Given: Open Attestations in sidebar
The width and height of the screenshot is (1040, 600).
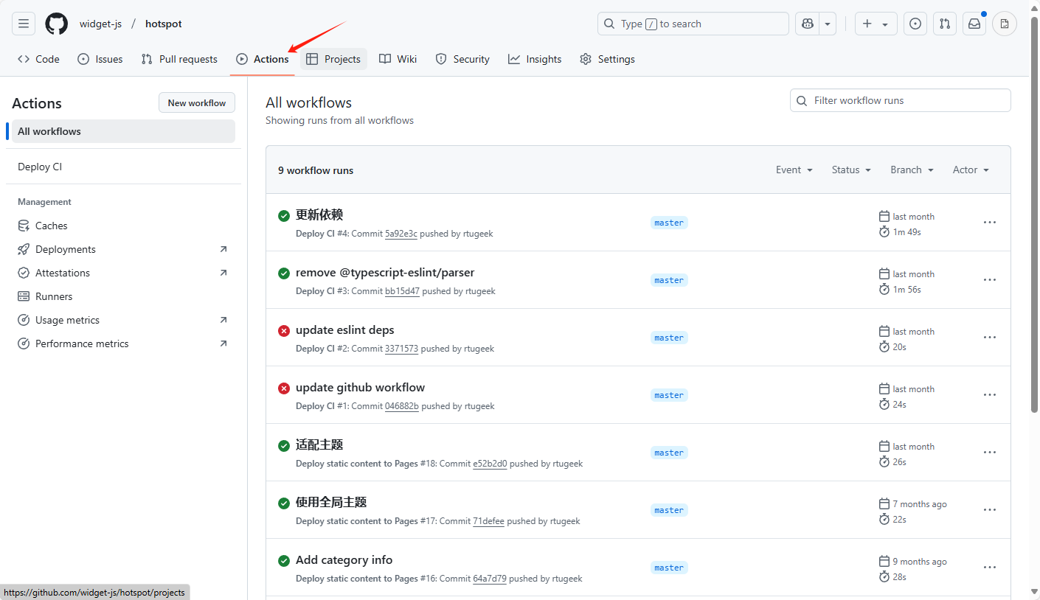Looking at the screenshot, I should [x=123, y=273].
